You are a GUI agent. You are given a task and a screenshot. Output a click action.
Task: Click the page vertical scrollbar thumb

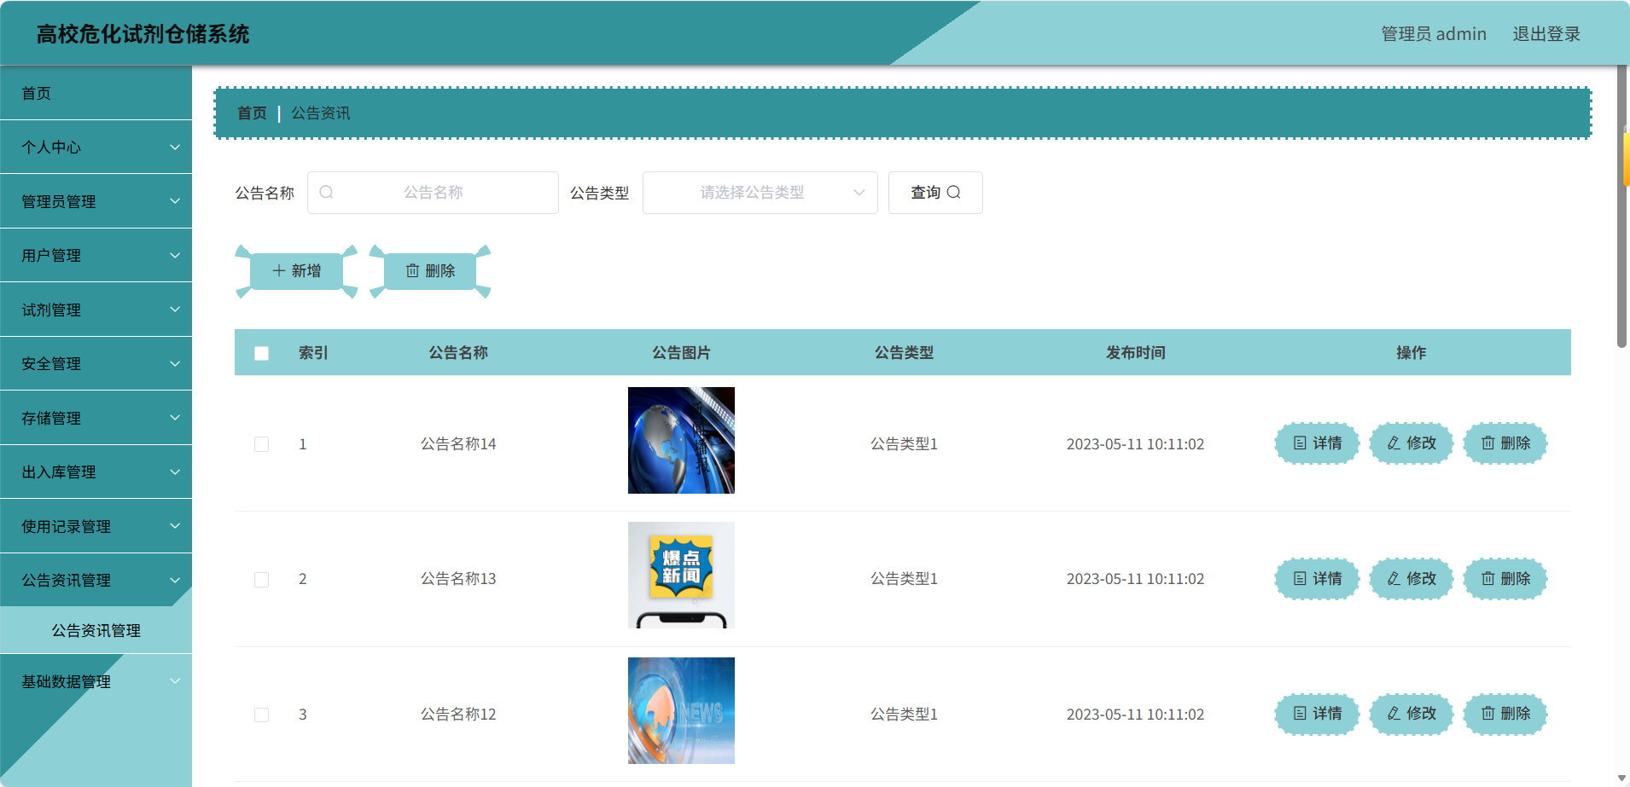coord(1621,206)
